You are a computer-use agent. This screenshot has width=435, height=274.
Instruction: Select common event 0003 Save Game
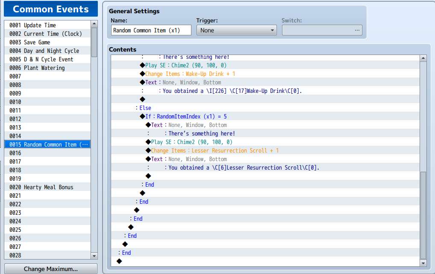coord(47,42)
